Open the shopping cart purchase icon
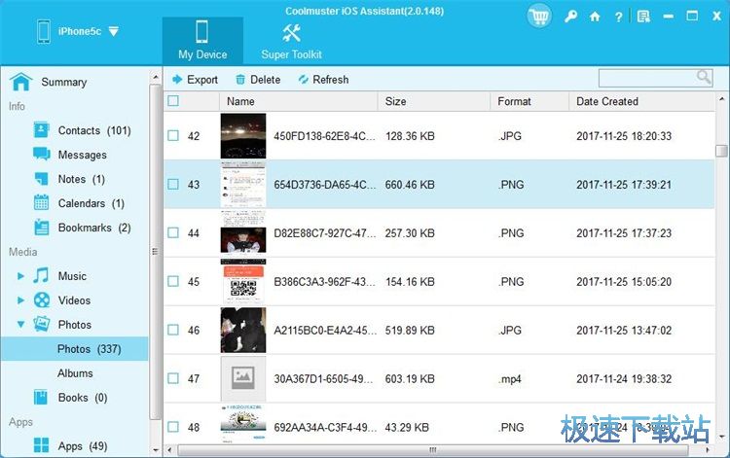The image size is (730, 458). coord(539,17)
